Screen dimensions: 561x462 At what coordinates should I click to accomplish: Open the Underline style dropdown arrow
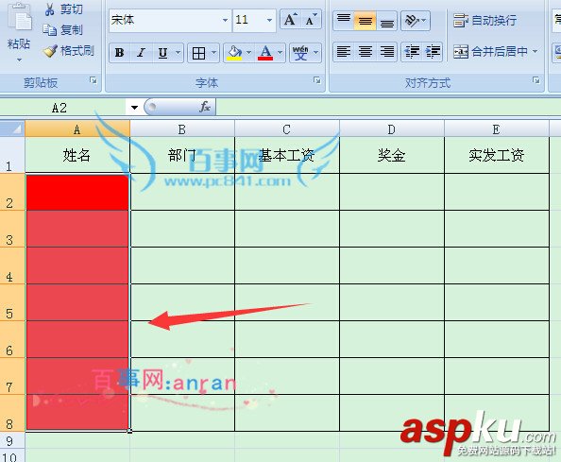click(x=178, y=53)
